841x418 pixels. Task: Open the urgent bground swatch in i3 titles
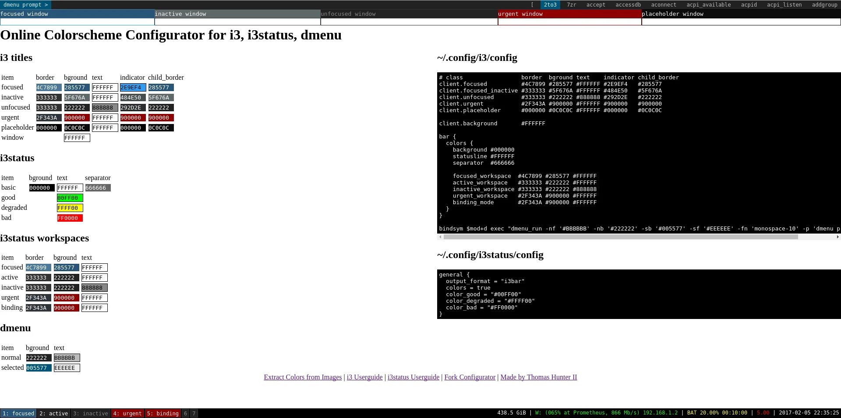pyautogui.click(x=77, y=118)
